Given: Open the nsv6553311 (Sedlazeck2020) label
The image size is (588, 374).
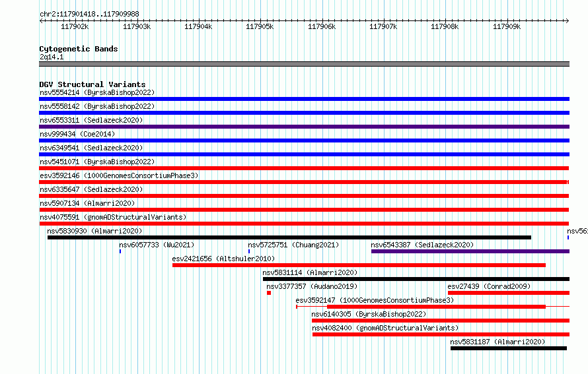Looking at the screenshot, I should (x=91, y=120).
